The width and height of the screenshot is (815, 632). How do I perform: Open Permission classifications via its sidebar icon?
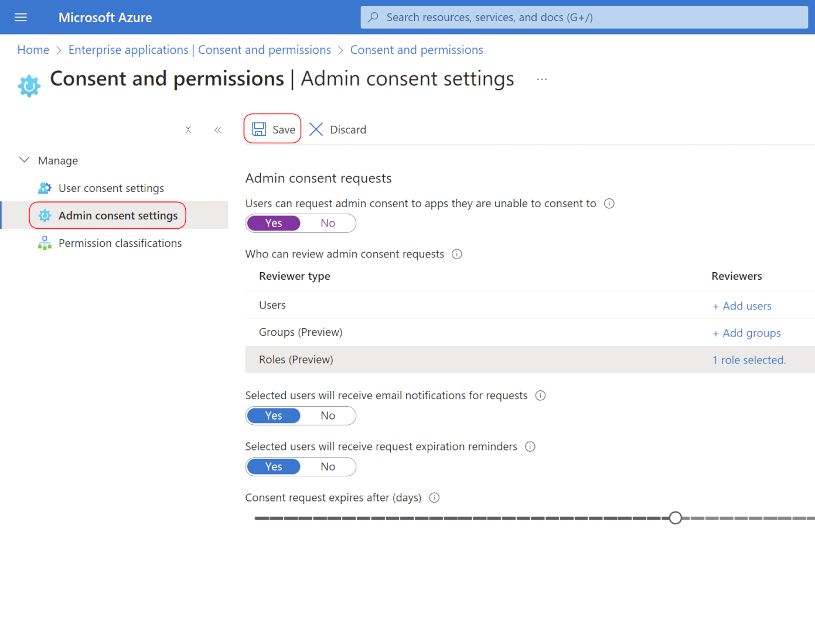(45, 243)
